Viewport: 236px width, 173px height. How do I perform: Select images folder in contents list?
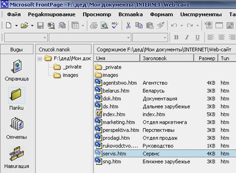pyautogui.click(x=106, y=75)
